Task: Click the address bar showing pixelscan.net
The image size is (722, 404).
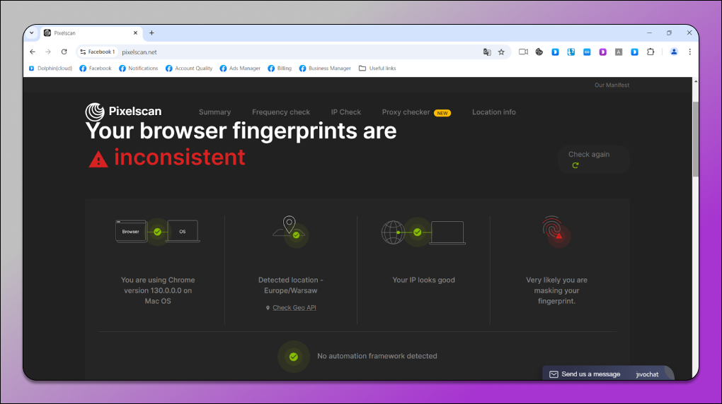Action: point(283,52)
